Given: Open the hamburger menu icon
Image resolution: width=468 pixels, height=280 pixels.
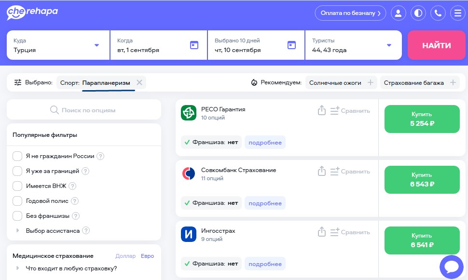Looking at the screenshot, I should 457,13.
